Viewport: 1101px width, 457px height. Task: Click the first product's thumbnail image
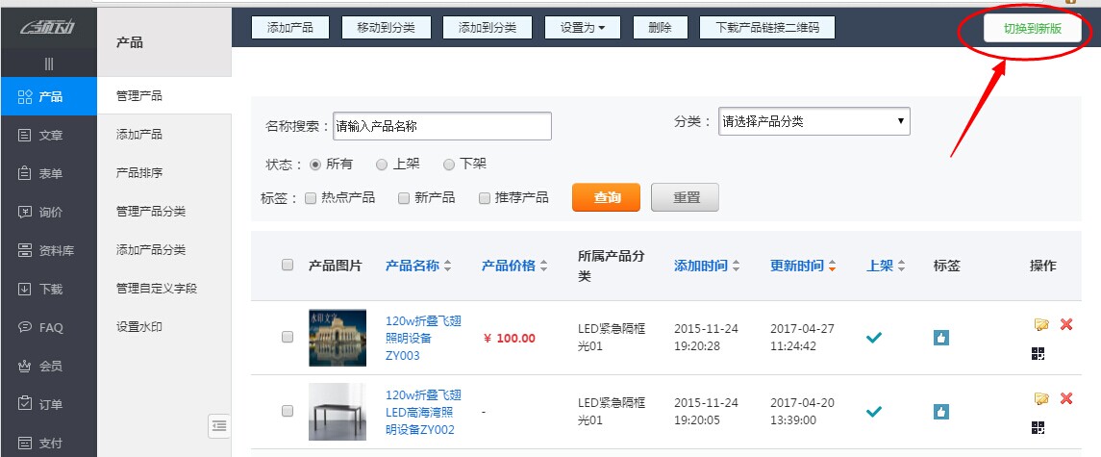pos(337,338)
